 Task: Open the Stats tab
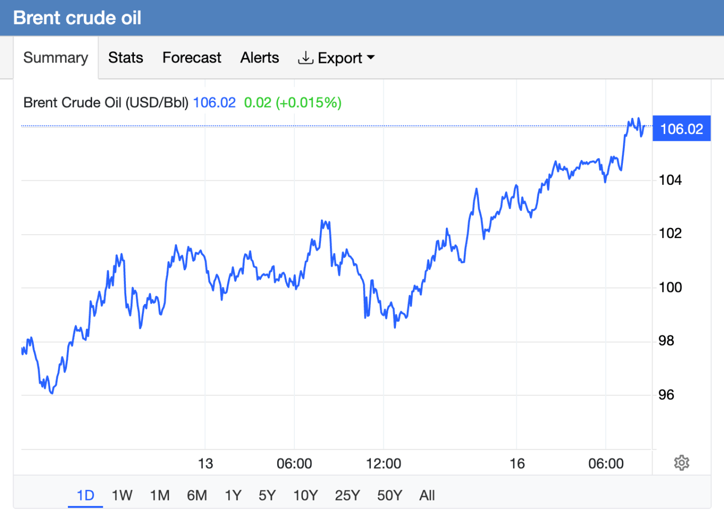[x=125, y=58]
